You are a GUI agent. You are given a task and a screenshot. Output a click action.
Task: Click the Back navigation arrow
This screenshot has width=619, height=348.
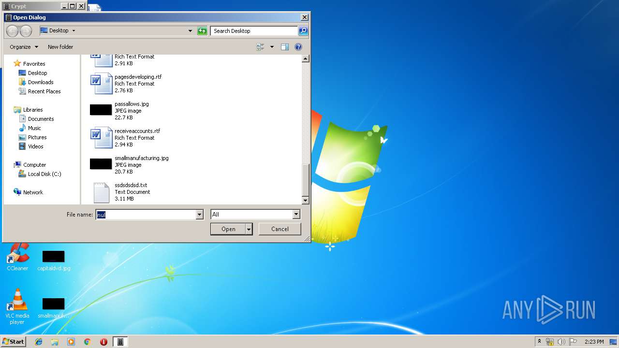[x=12, y=31]
